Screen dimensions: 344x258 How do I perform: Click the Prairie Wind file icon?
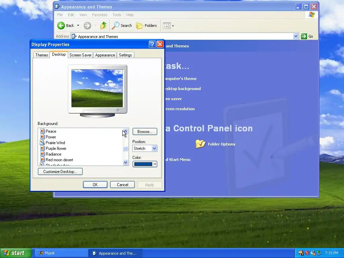point(42,142)
